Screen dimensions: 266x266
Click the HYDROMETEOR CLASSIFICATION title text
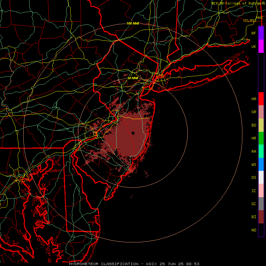coord(104,264)
